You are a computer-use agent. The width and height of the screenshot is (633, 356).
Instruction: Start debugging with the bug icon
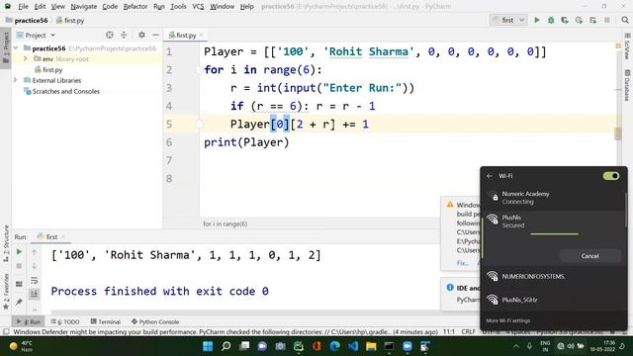551,20
